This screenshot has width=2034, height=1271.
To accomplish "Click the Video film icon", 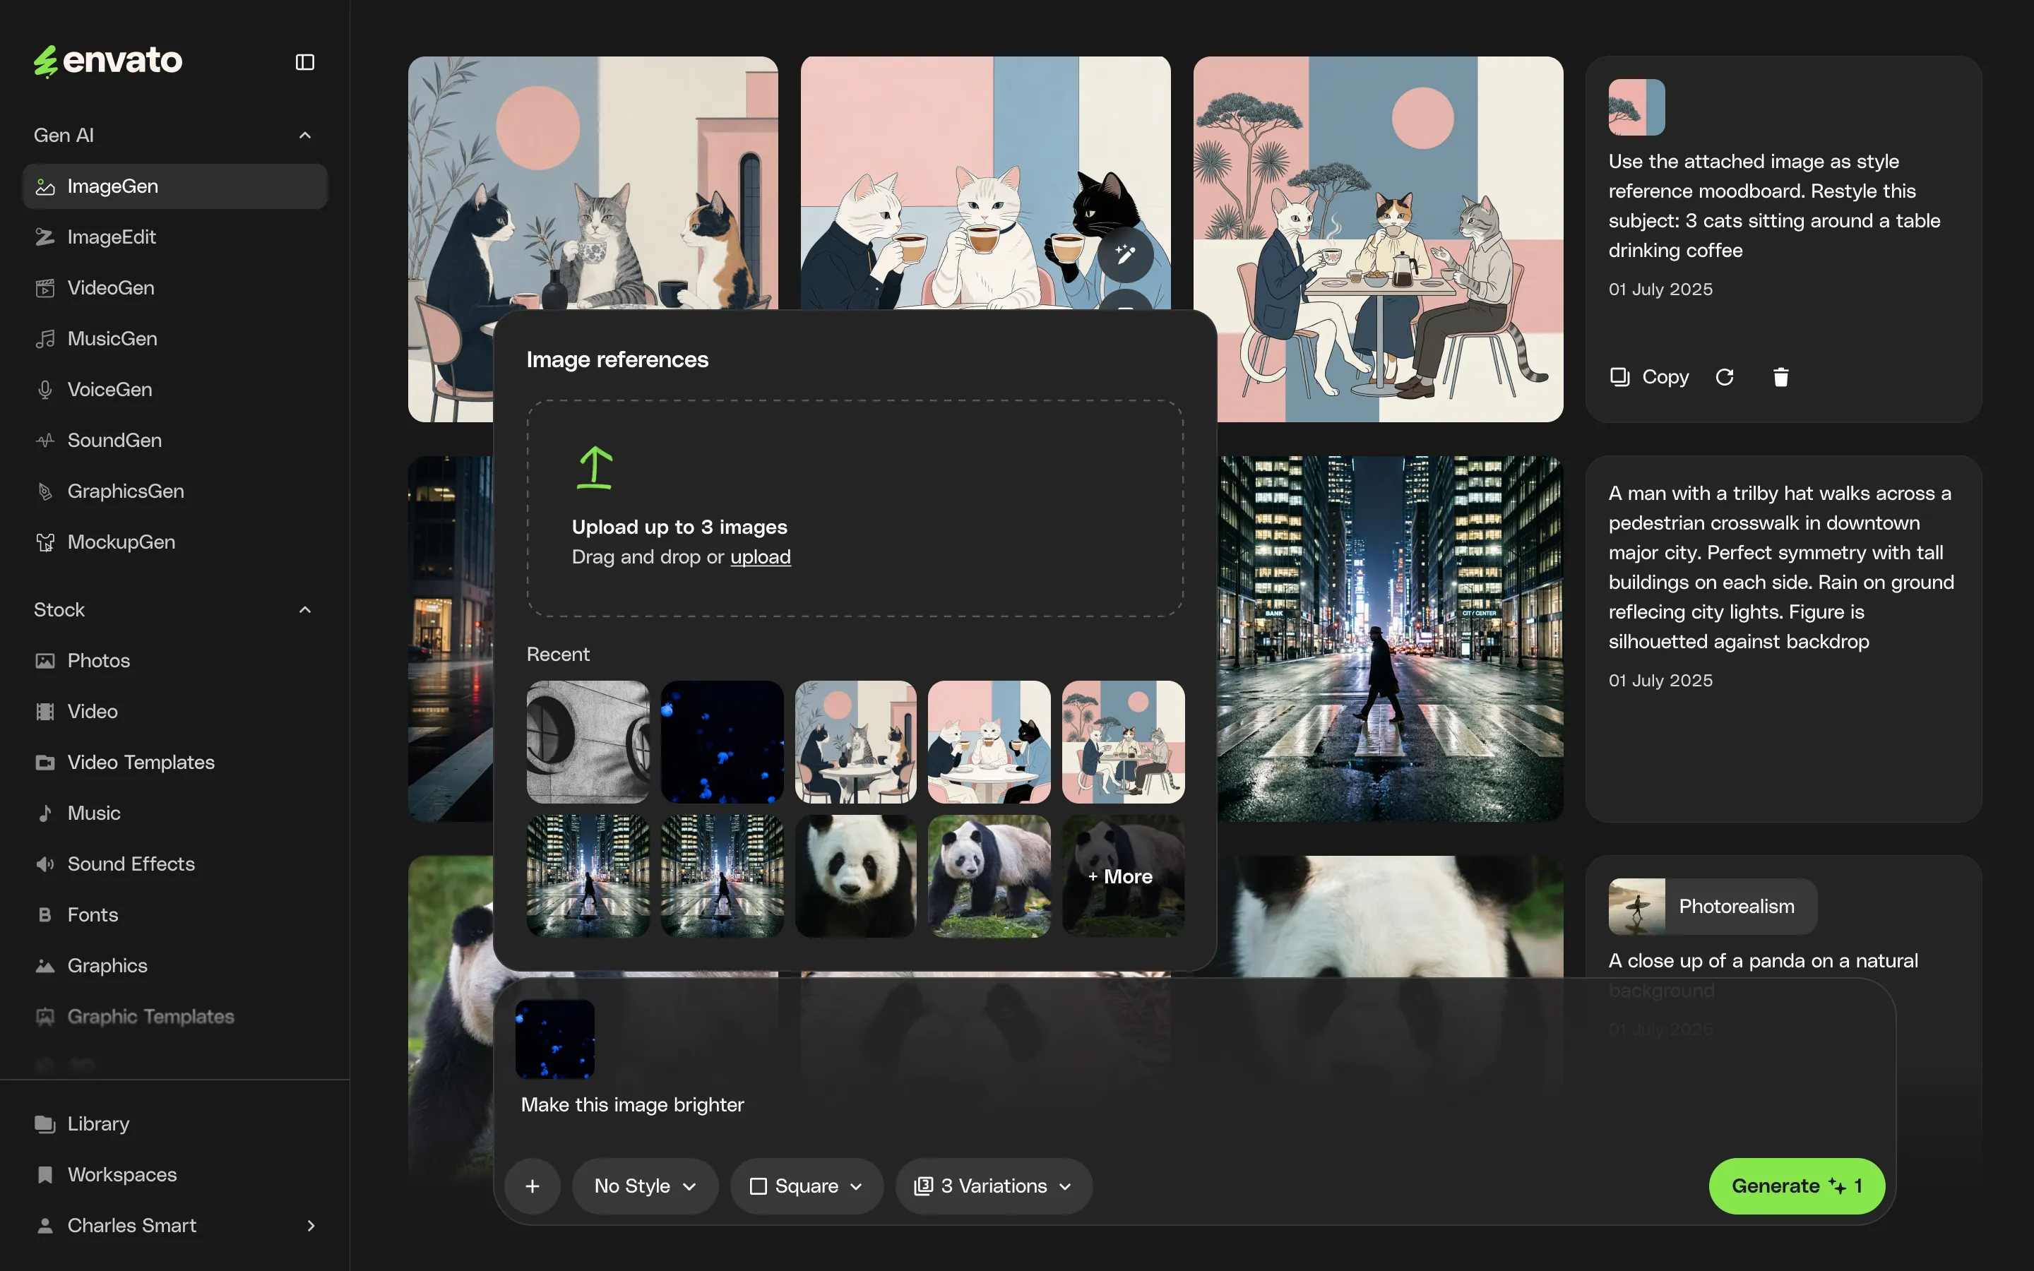I will tap(45, 712).
